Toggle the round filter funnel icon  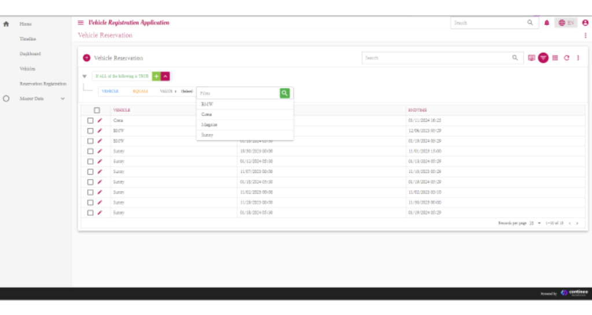pyautogui.click(x=543, y=58)
